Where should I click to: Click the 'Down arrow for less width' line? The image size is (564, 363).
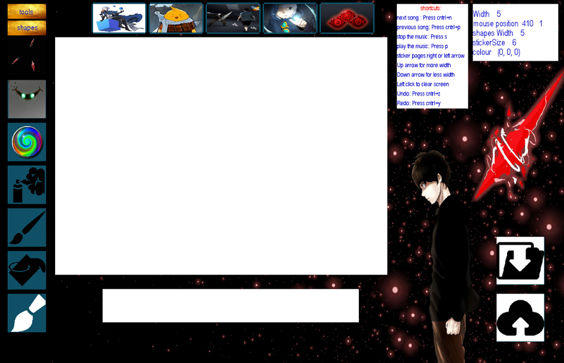pyautogui.click(x=425, y=75)
